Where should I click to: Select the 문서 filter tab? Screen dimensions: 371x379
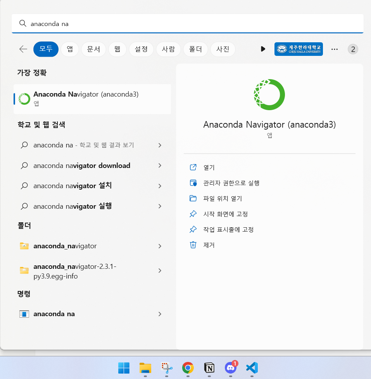tap(93, 49)
